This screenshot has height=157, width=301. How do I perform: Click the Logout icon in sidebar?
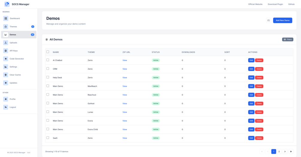click(x=6, y=107)
